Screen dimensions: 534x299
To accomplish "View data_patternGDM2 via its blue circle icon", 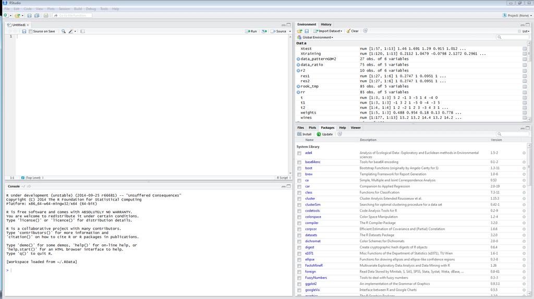I will point(298,59).
